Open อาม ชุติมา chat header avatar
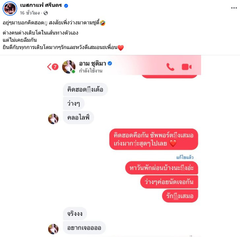Screen dimensions: 240x237 pos(69,67)
